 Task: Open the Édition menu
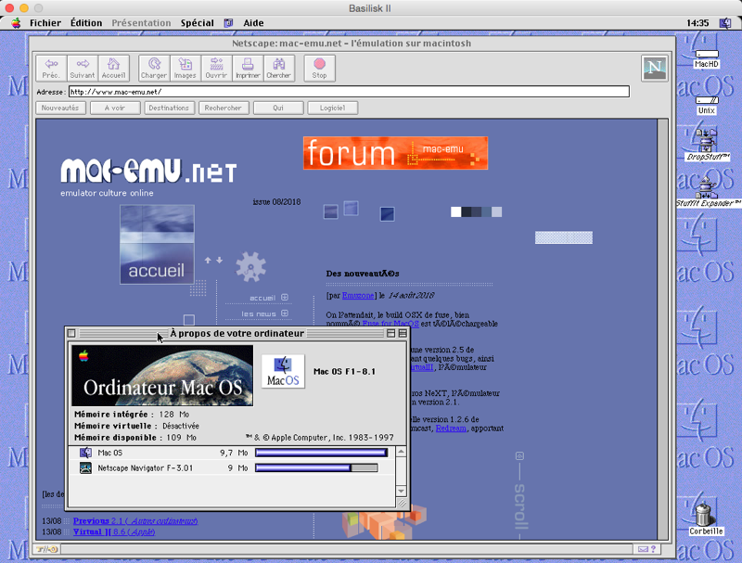click(x=86, y=22)
